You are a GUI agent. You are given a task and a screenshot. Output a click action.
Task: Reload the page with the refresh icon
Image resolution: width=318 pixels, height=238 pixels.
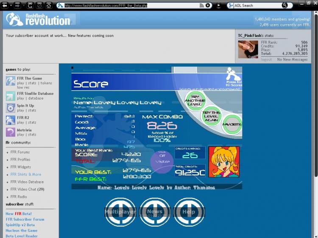pyautogui.click(x=30, y=5)
